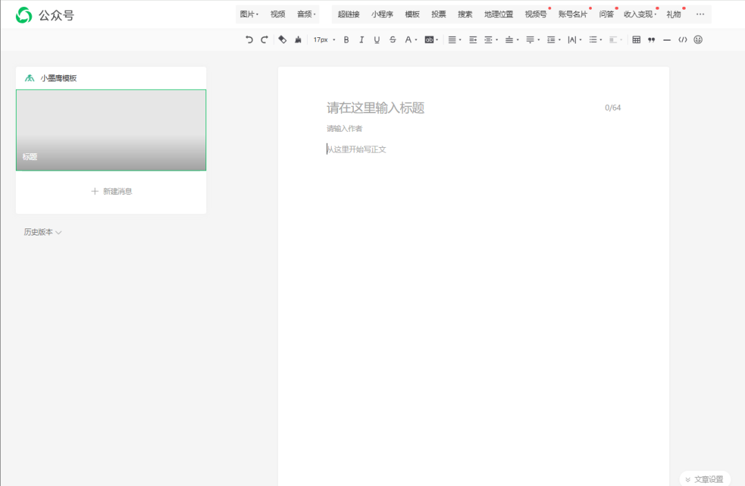Toggle bold formatting
Viewport: 745px width, 486px height.
point(346,40)
